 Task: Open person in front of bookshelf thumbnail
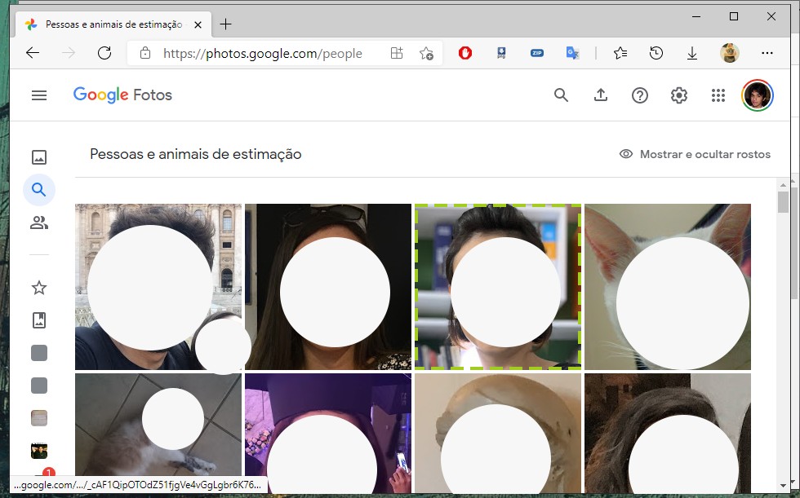[x=498, y=287]
